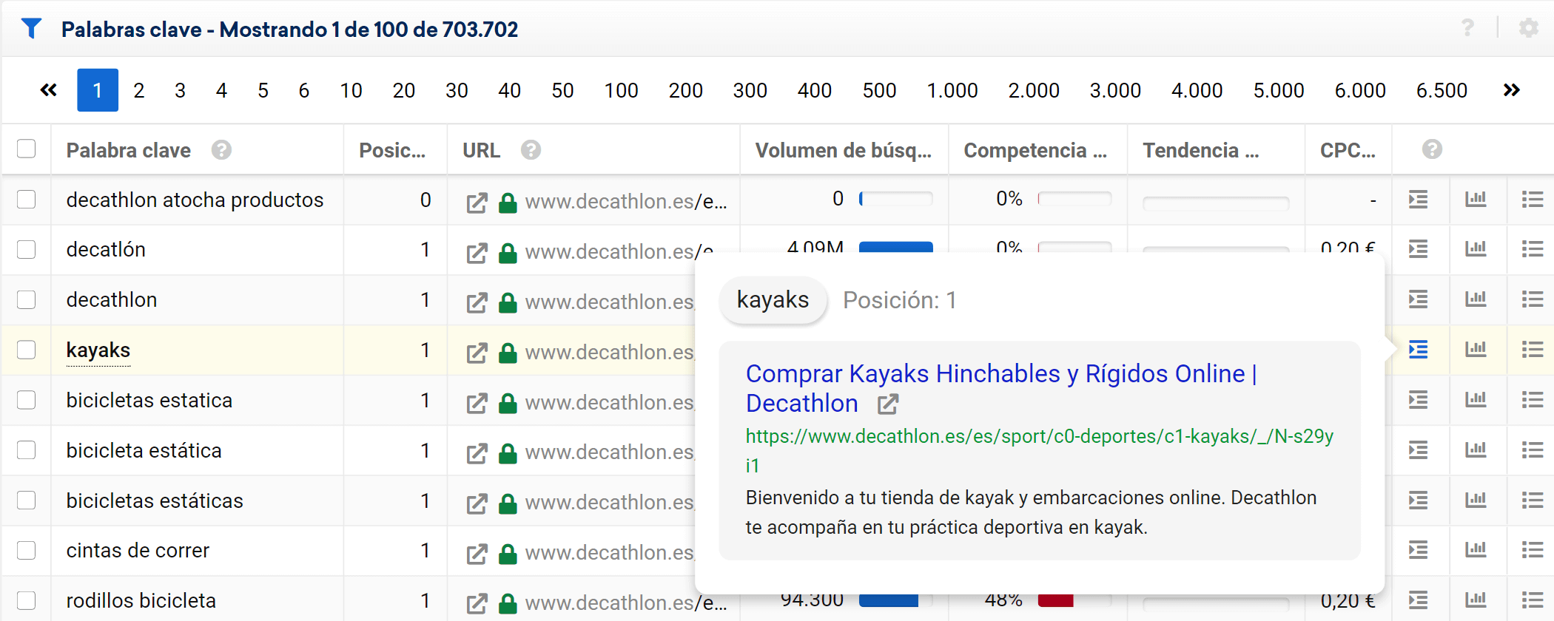Click the help question mark in header
The image size is (1554, 621).
1467,28
